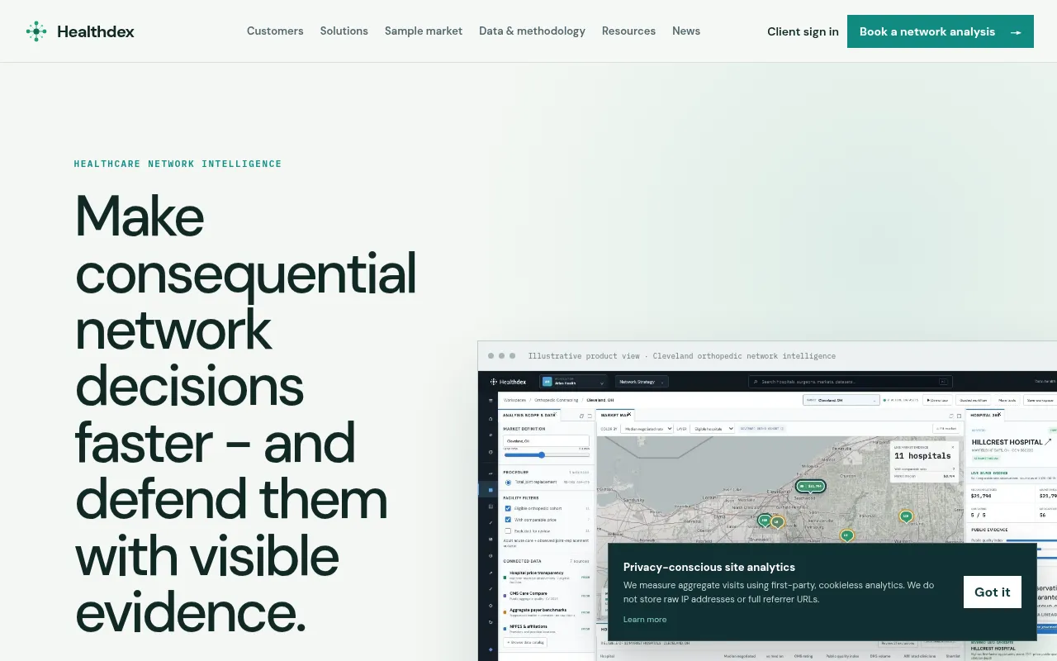Open Hillcrest Hospital via its arrow icon
The width and height of the screenshot is (1057, 661).
point(1048,442)
